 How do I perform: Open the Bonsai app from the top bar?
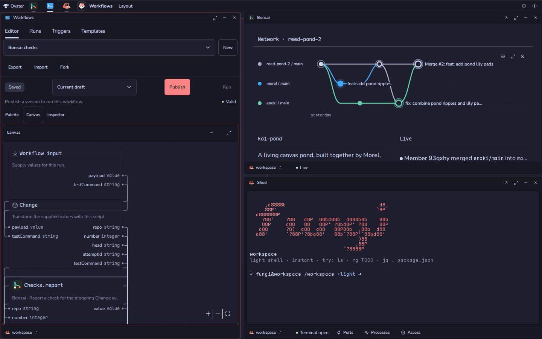point(33,6)
